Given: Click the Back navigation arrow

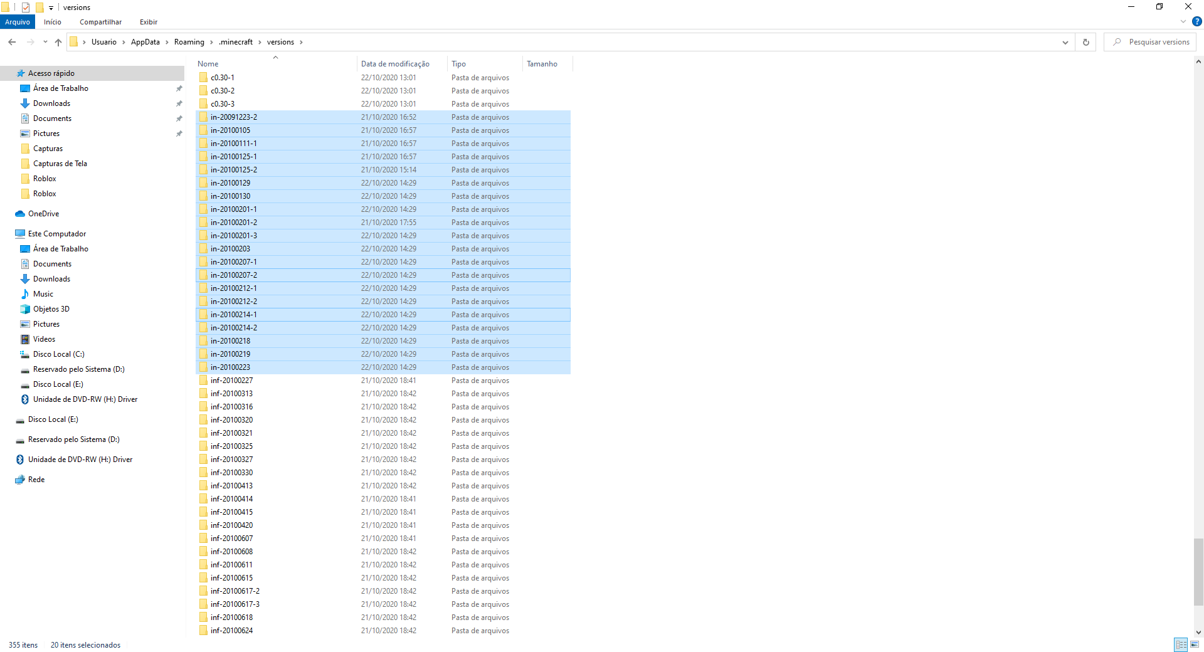Looking at the screenshot, I should click(x=12, y=42).
